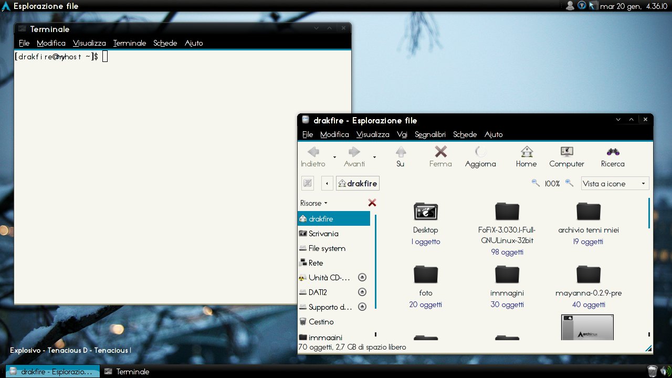Open File menu in Esplorazione file

[308, 134]
